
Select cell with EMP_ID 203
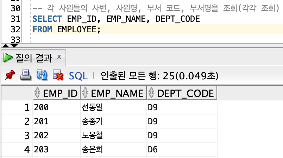click(x=57, y=149)
